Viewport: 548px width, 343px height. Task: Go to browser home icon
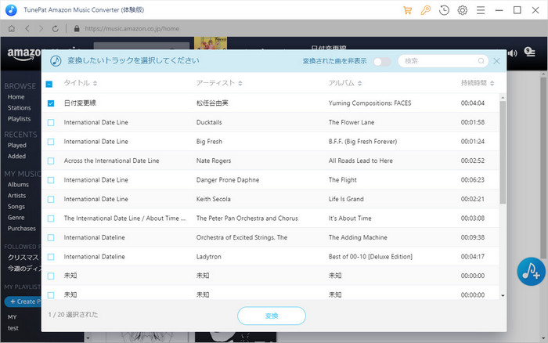(12, 29)
